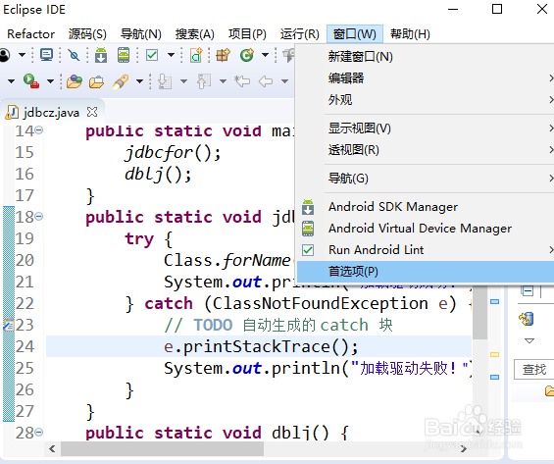Open dropdown next to the profile icon
The width and height of the screenshot is (554, 464).
coord(22,55)
